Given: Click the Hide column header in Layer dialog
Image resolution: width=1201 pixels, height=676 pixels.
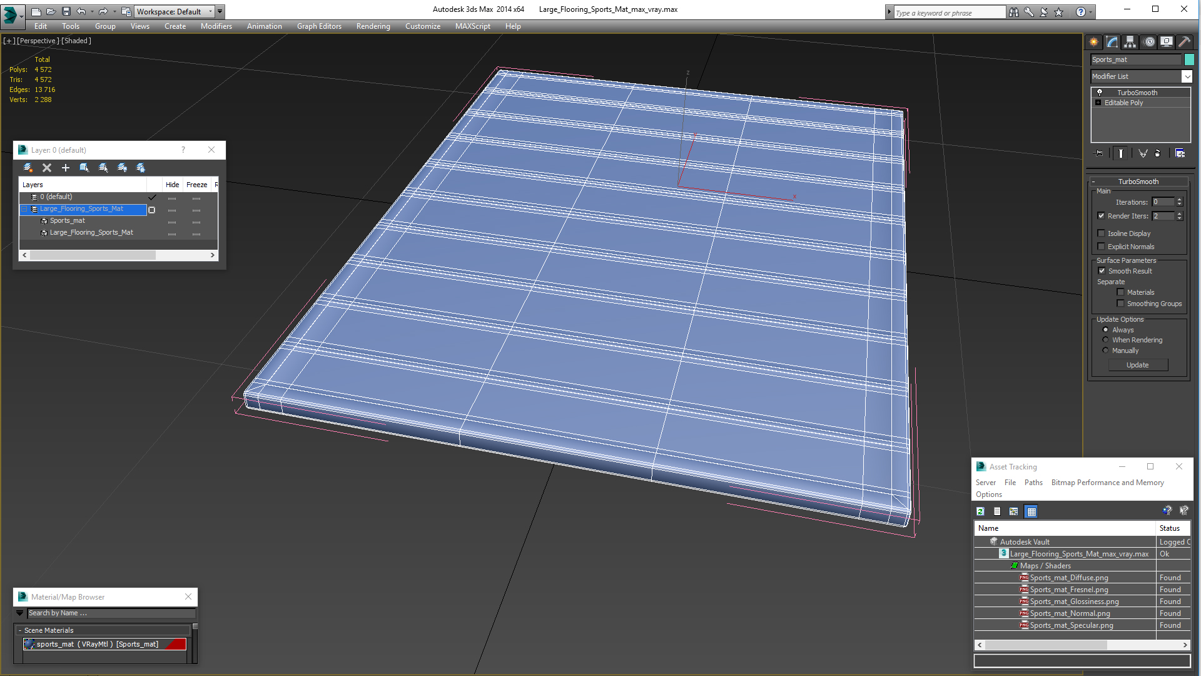Looking at the screenshot, I should pos(173,185).
